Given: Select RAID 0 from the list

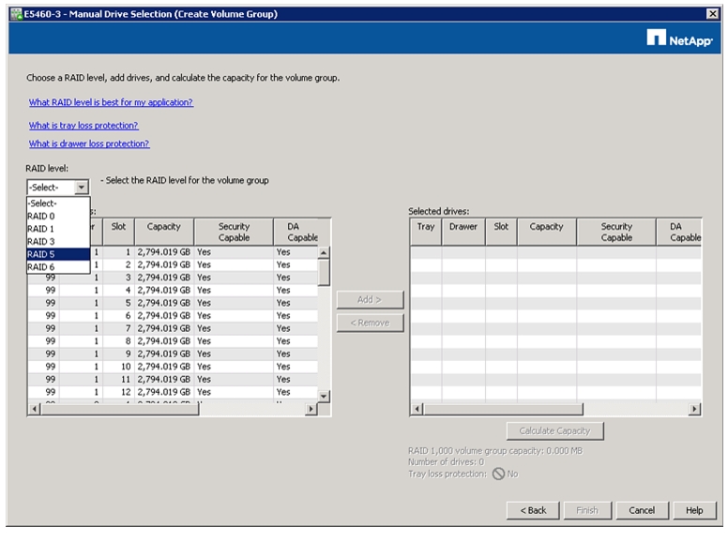Looking at the screenshot, I should coord(58,216).
